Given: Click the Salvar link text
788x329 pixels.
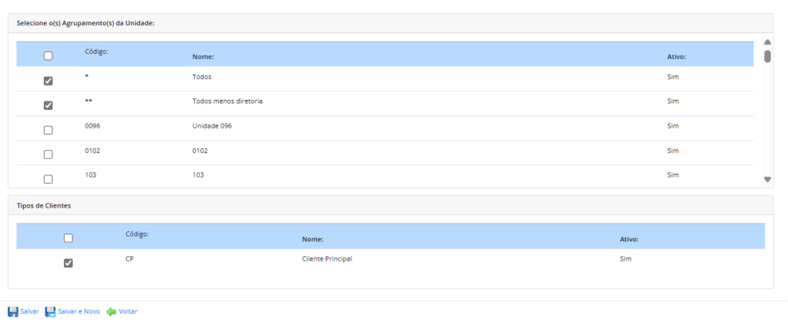Looking at the screenshot, I should tap(30, 311).
